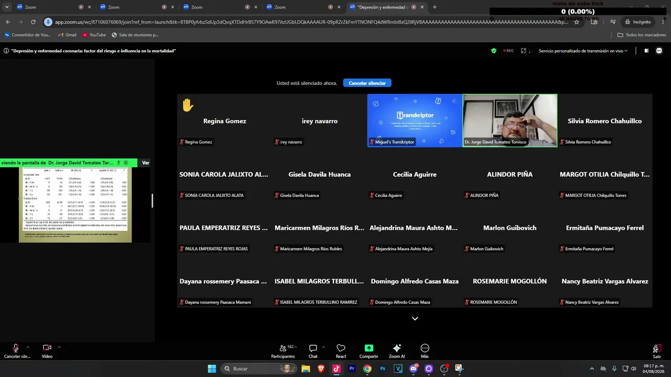Go back in the browser
This screenshot has width=671, height=377.
8,22
